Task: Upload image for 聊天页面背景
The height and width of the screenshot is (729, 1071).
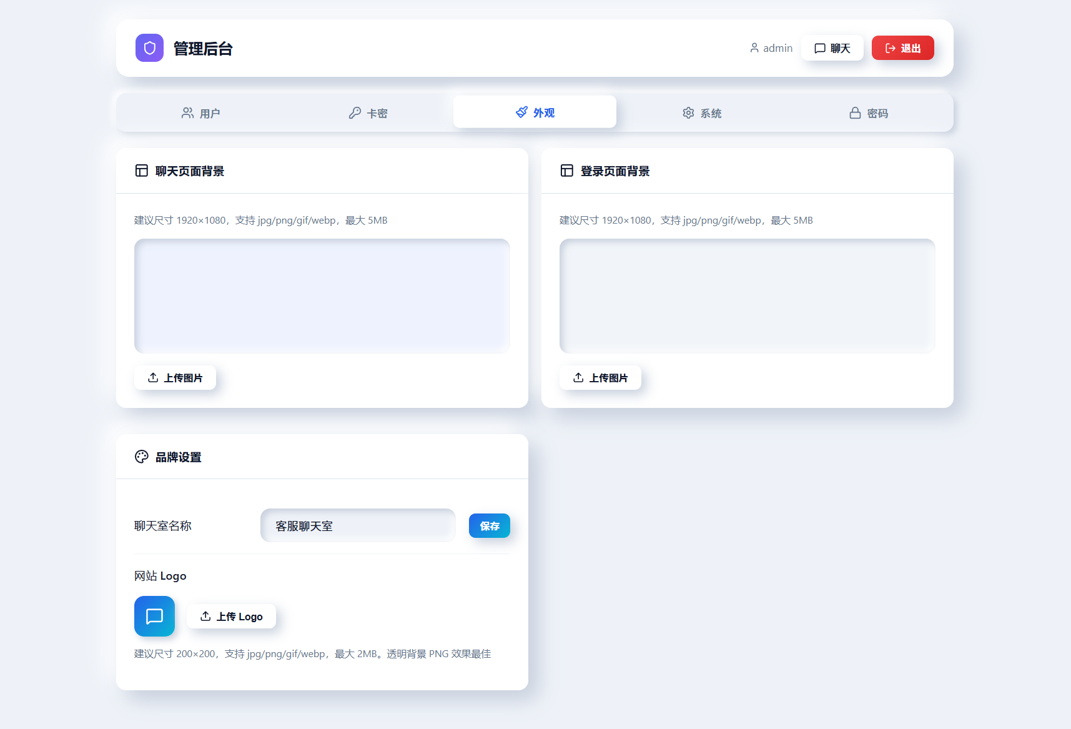Action: (x=175, y=378)
